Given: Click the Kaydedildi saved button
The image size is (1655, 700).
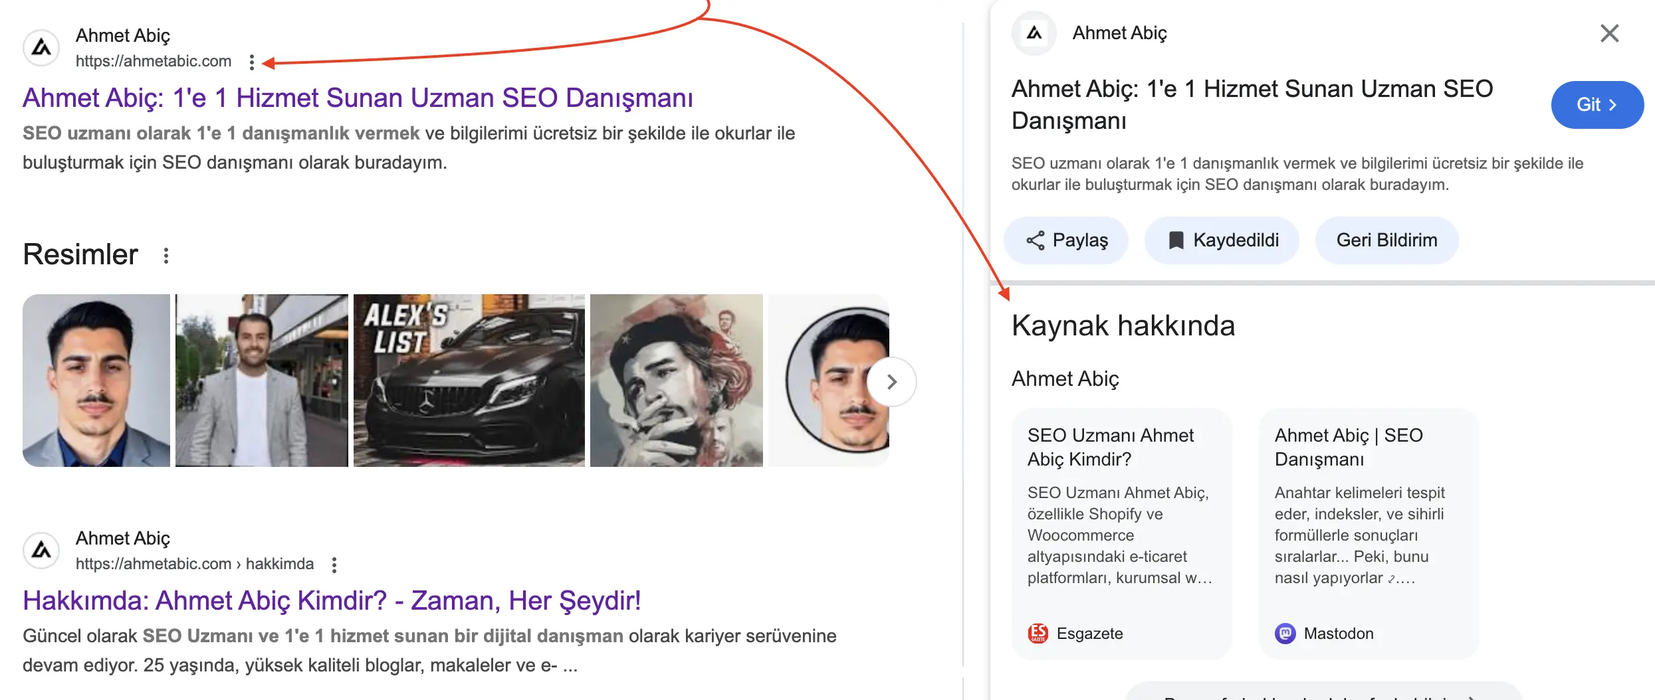Looking at the screenshot, I should coord(1222,240).
